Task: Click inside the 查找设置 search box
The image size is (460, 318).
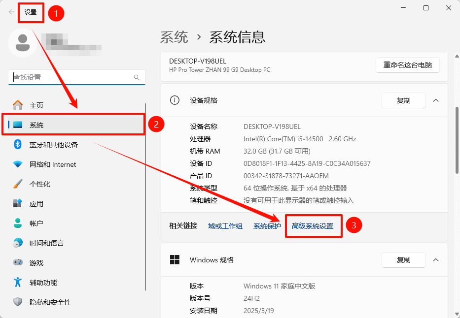Action: [x=76, y=77]
